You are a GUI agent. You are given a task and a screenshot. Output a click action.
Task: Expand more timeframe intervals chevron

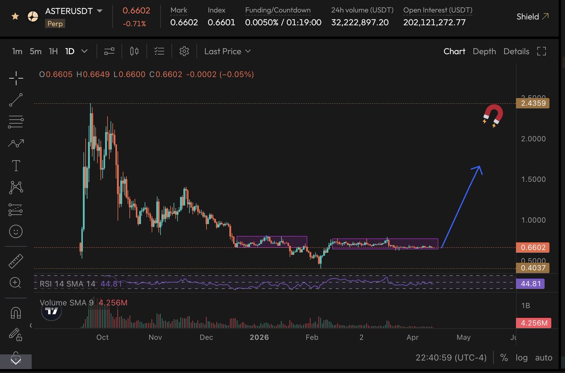click(84, 51)
